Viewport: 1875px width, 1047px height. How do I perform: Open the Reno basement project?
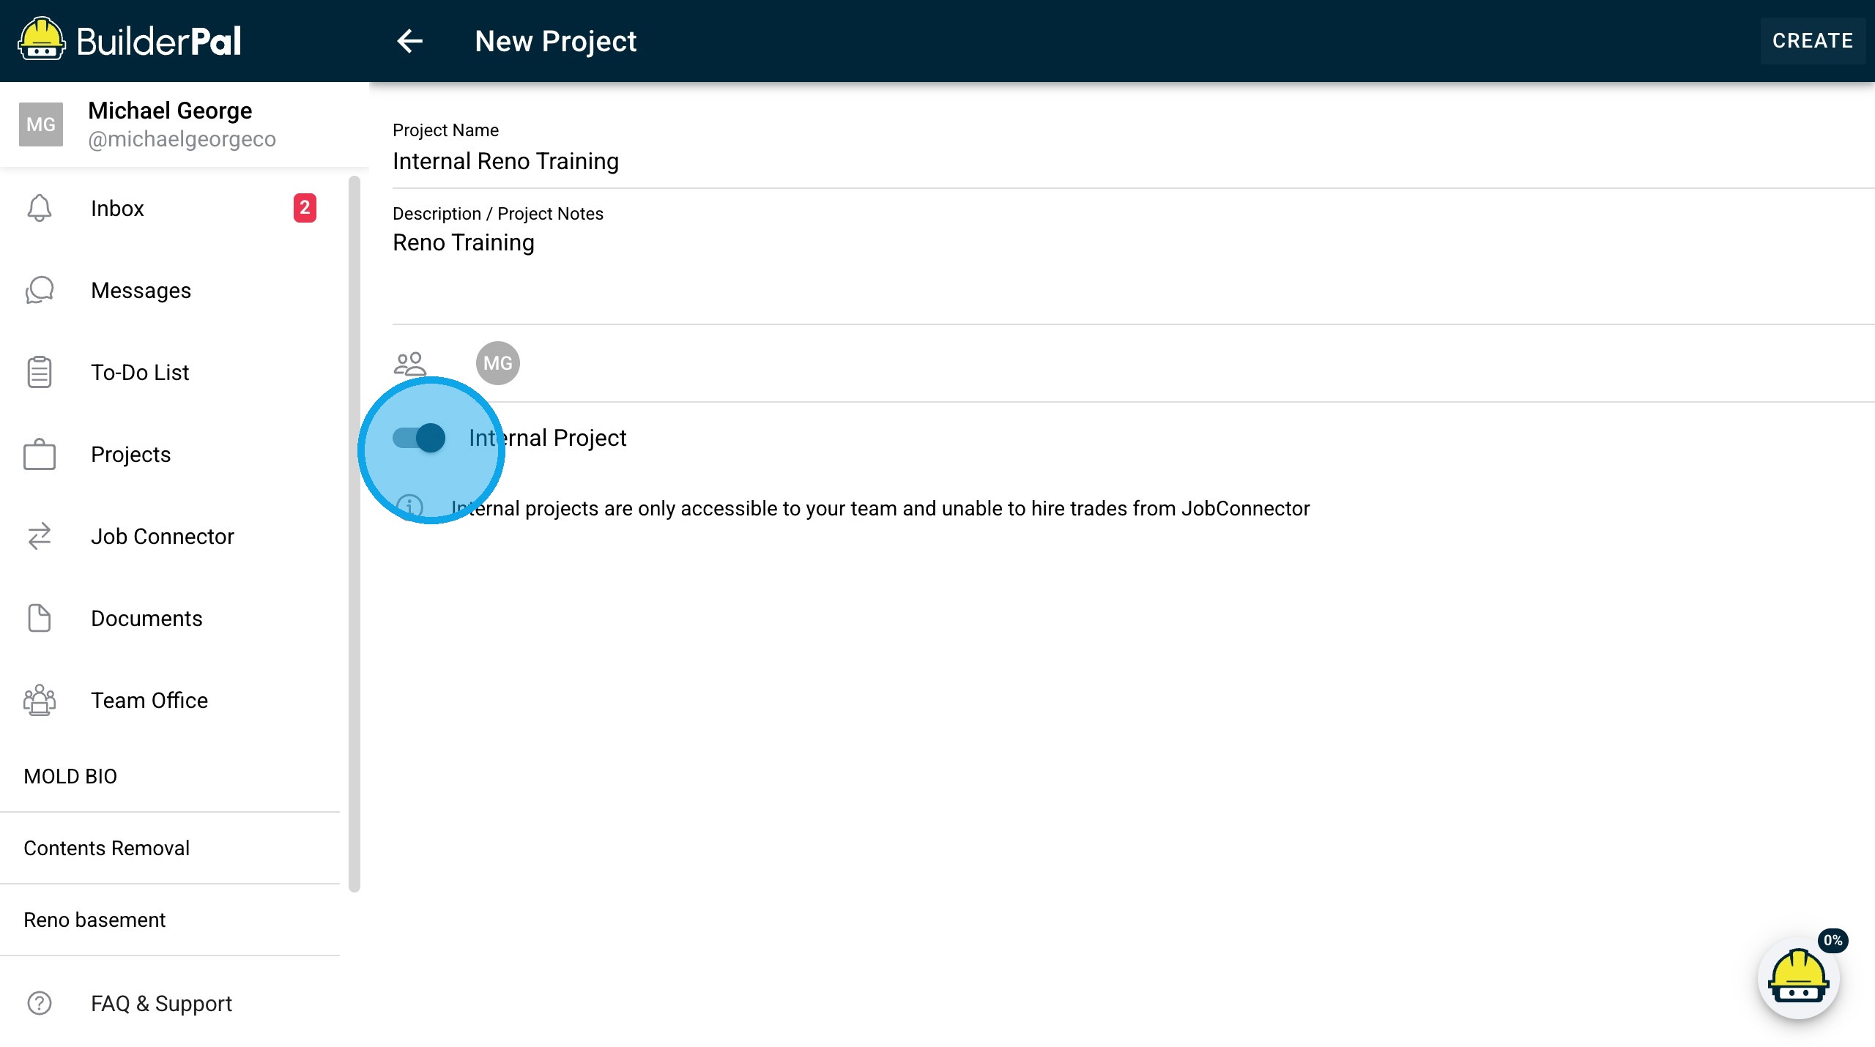point(95,920)
